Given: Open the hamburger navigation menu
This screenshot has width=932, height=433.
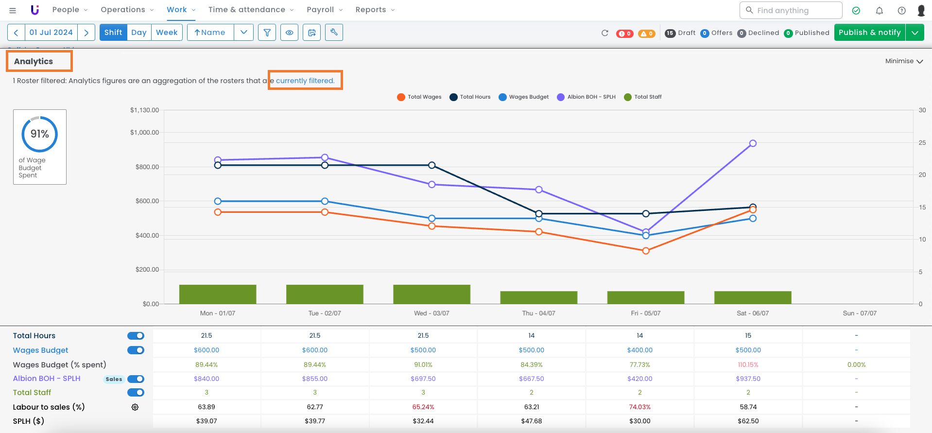Looking at the screenshot, I should tap(13, 10).
